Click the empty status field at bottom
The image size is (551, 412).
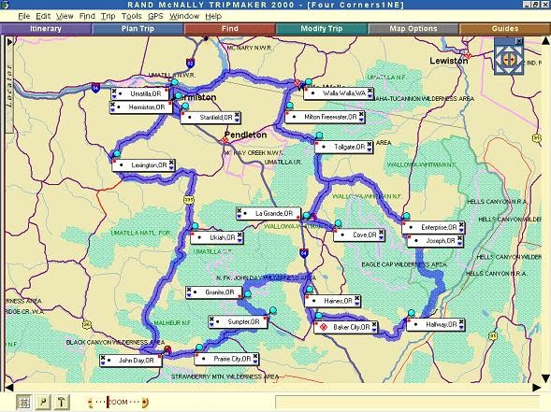click(x=407, y=402)
